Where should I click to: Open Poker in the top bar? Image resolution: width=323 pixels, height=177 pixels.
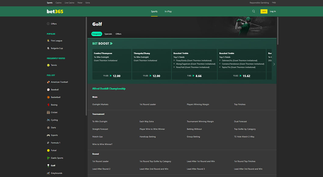coord(80,3)
